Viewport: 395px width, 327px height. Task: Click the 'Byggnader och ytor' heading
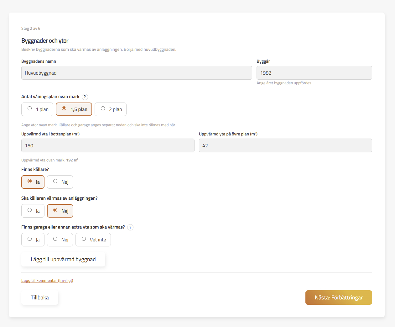click(45, 41)
